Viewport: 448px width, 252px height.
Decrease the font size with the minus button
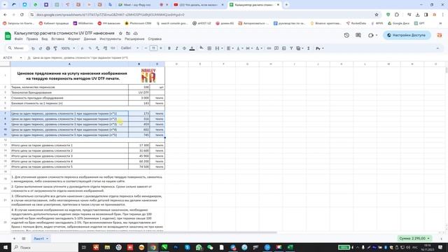[x=146, y=48]
